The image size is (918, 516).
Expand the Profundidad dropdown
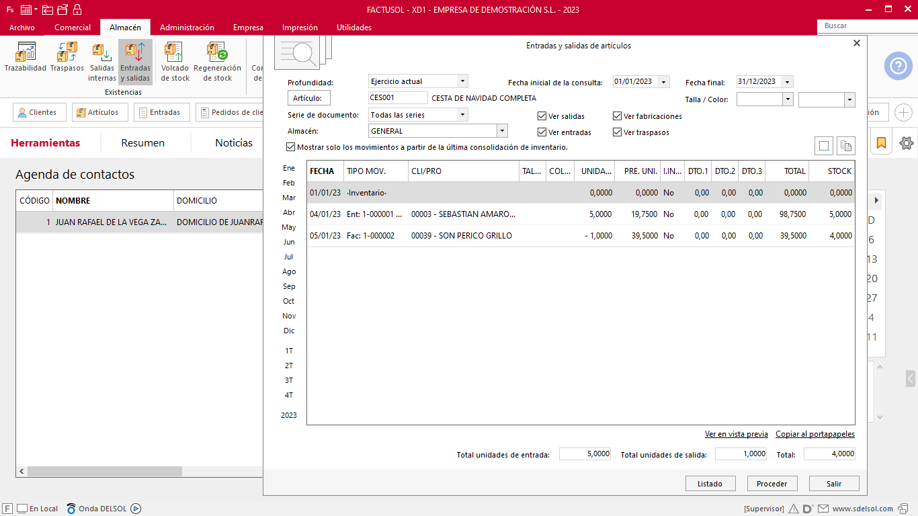462,81
